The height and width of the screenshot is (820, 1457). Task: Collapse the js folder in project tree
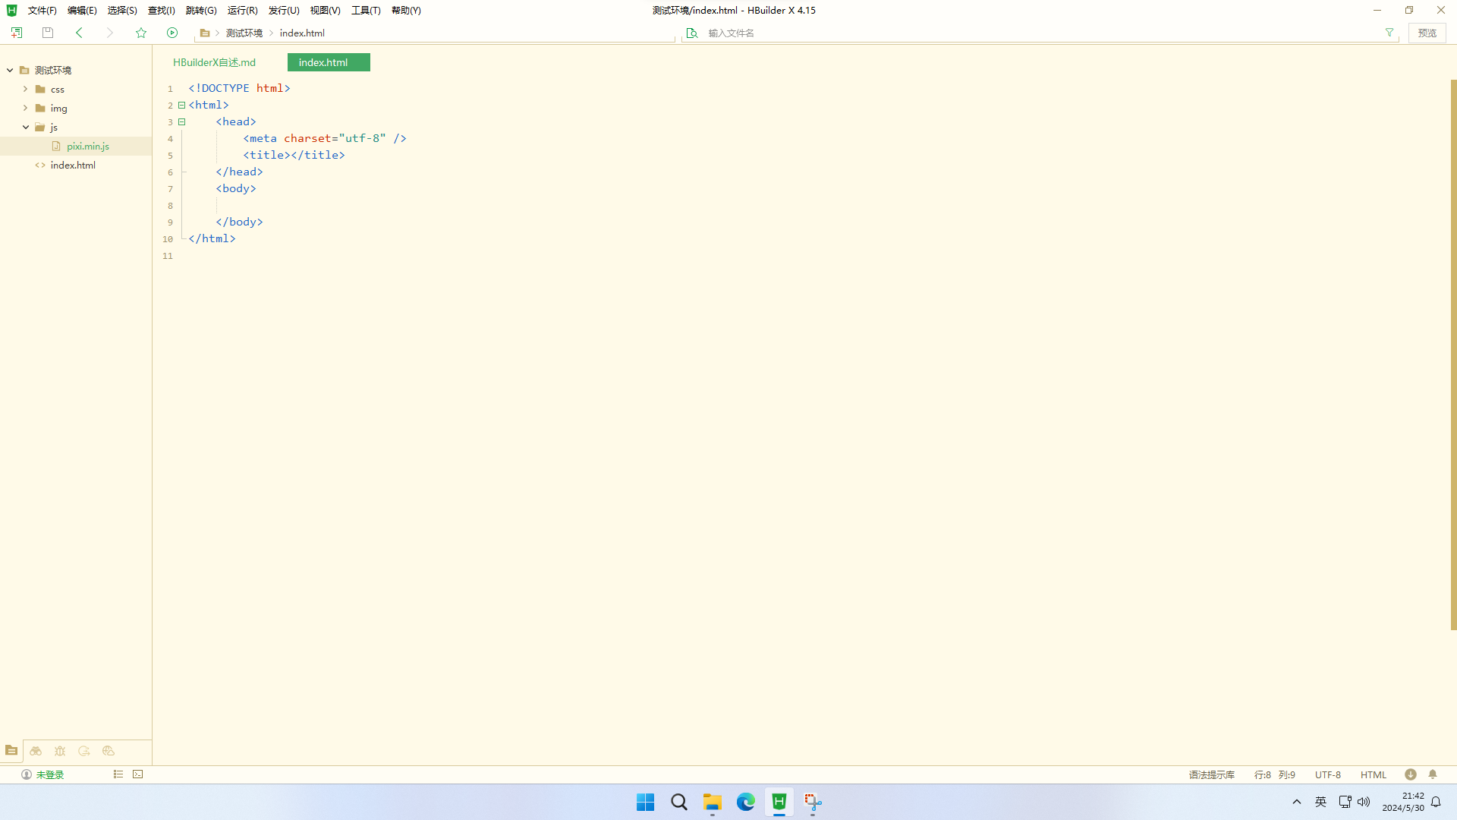coord(25,127)
